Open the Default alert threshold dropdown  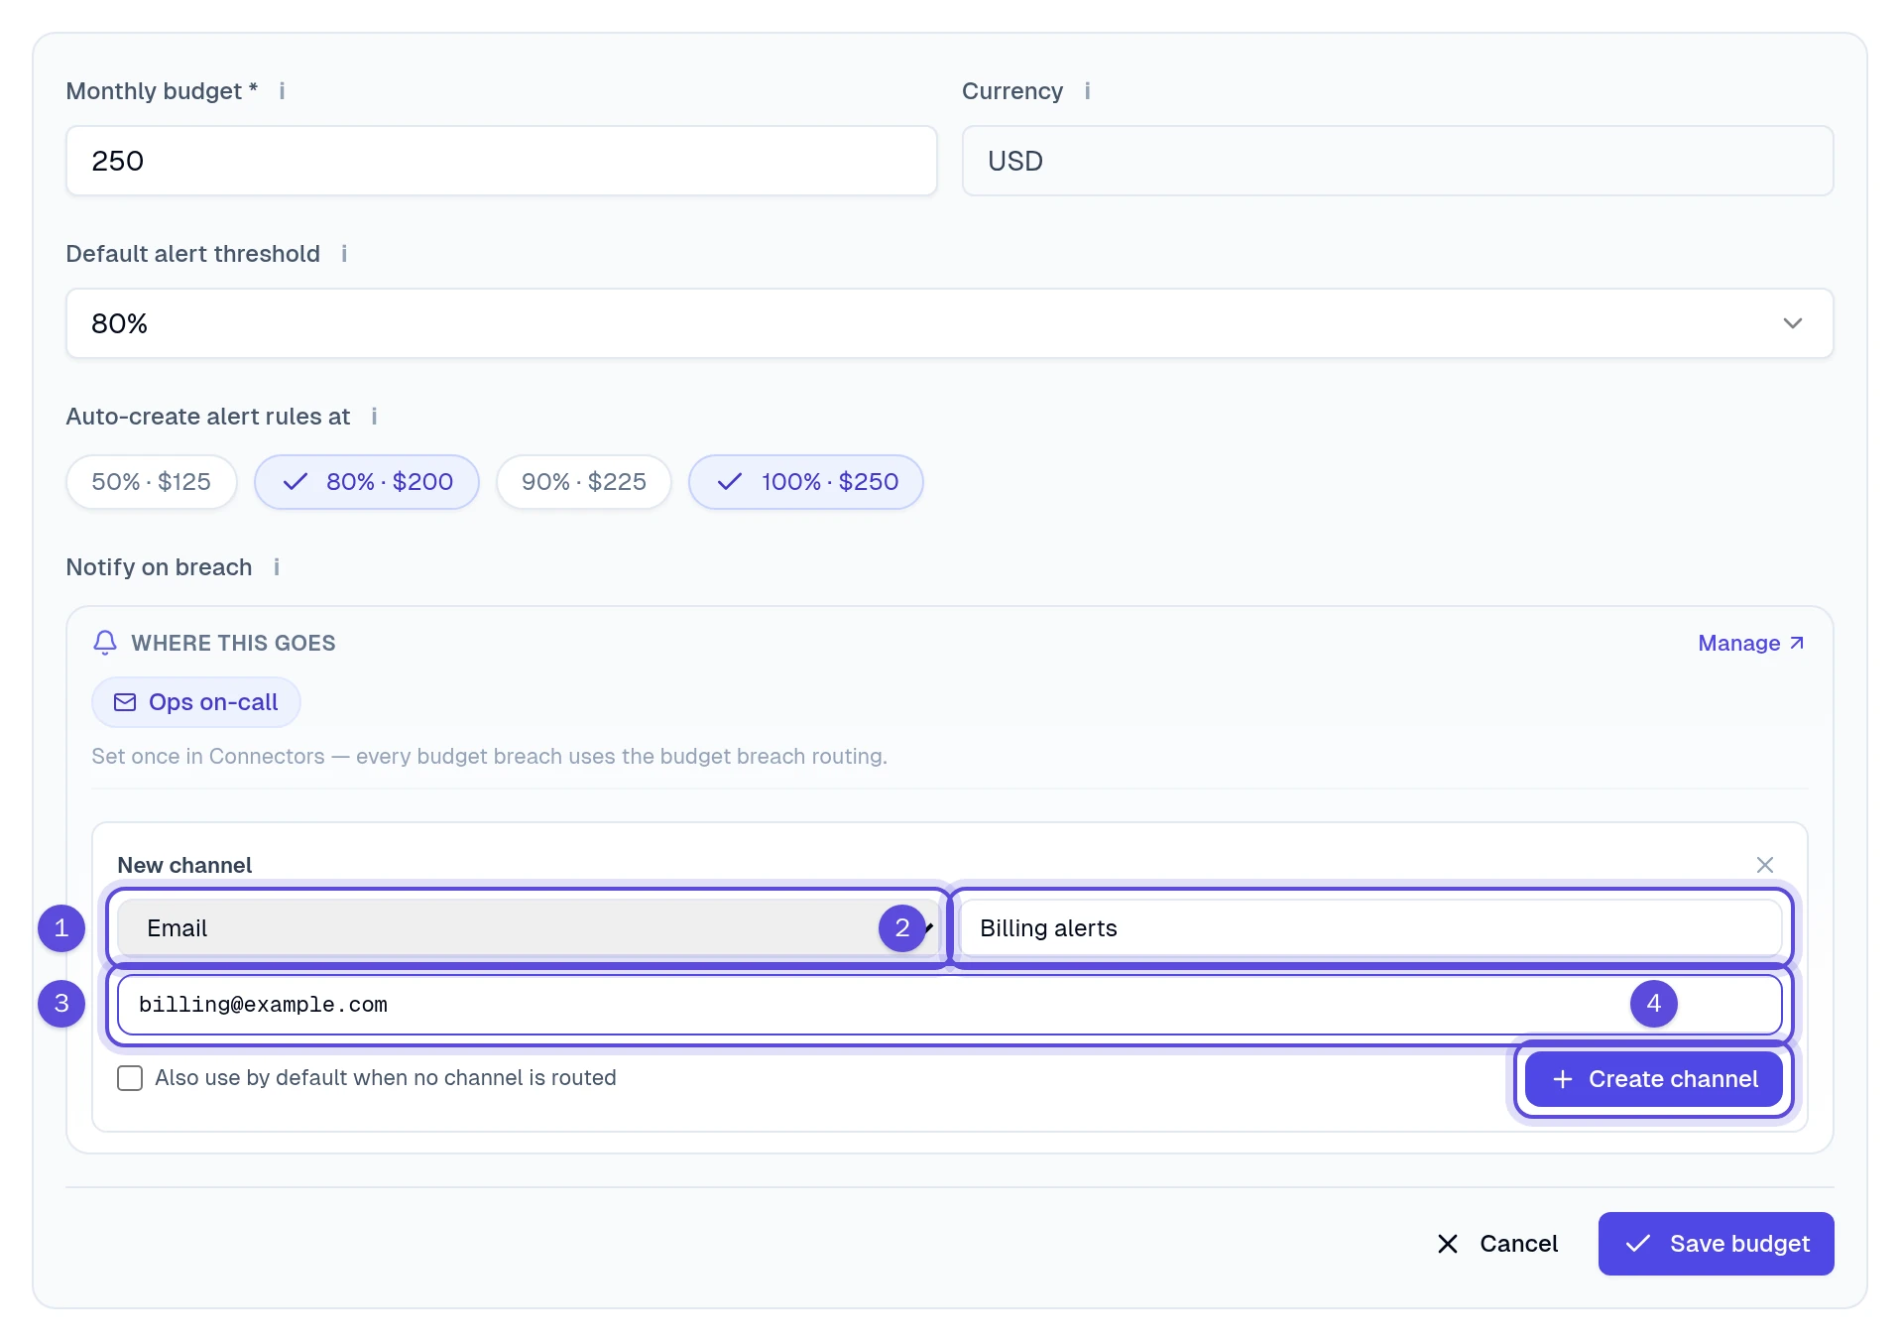(x=950, y=323)
